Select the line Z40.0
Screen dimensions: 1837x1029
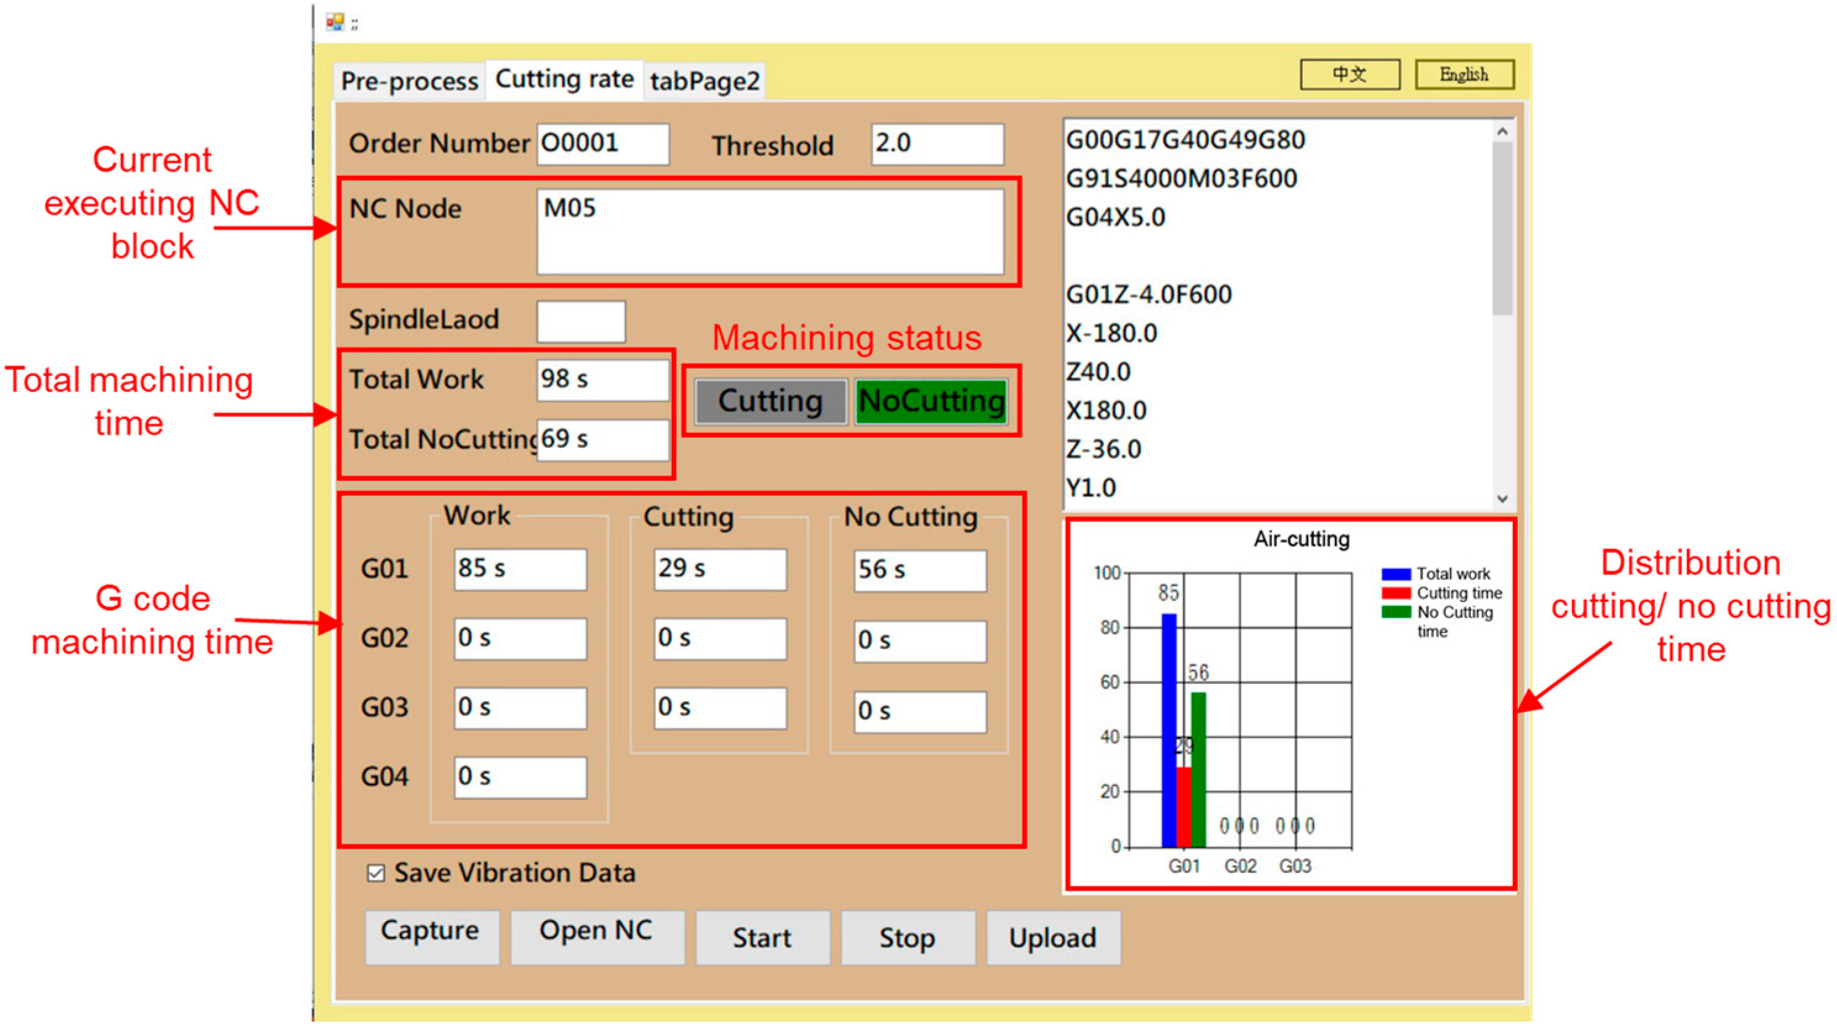click(1098, 372)
